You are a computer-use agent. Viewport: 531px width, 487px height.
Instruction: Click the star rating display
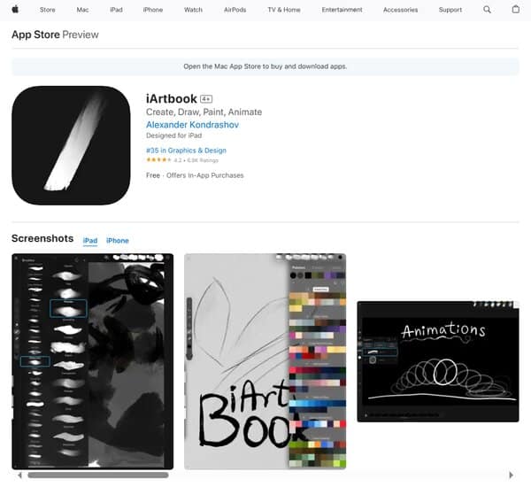(x=158, y=160)
